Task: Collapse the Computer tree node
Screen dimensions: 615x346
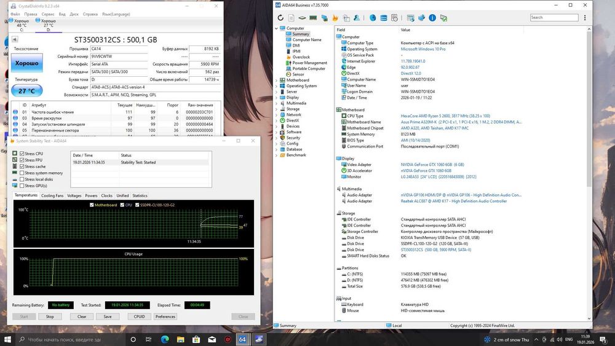Action: click(x=276, y=28)
